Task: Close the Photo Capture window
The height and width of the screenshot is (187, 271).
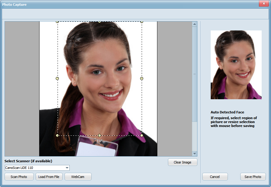Action: [x=264, y=4]
